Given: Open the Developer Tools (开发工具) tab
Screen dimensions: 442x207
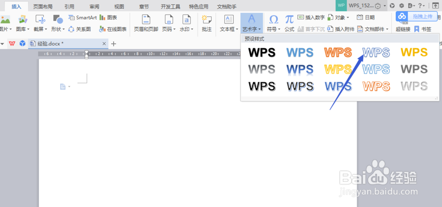Looking at the screenshot, I should pos(171,7).
